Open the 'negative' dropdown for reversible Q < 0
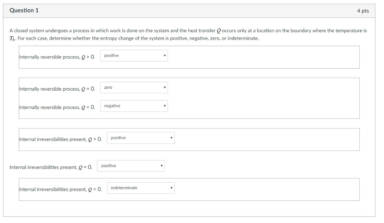The height and width of the screenshot is (223, 384). [133, 106]
